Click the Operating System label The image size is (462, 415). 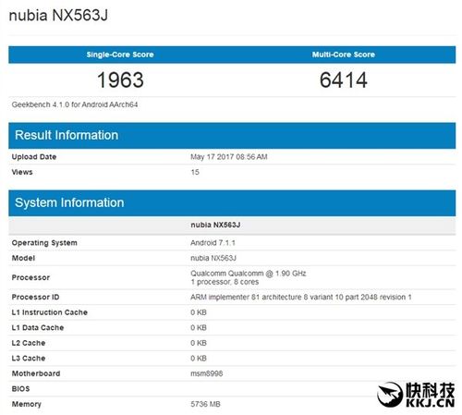tap(44, 243)
